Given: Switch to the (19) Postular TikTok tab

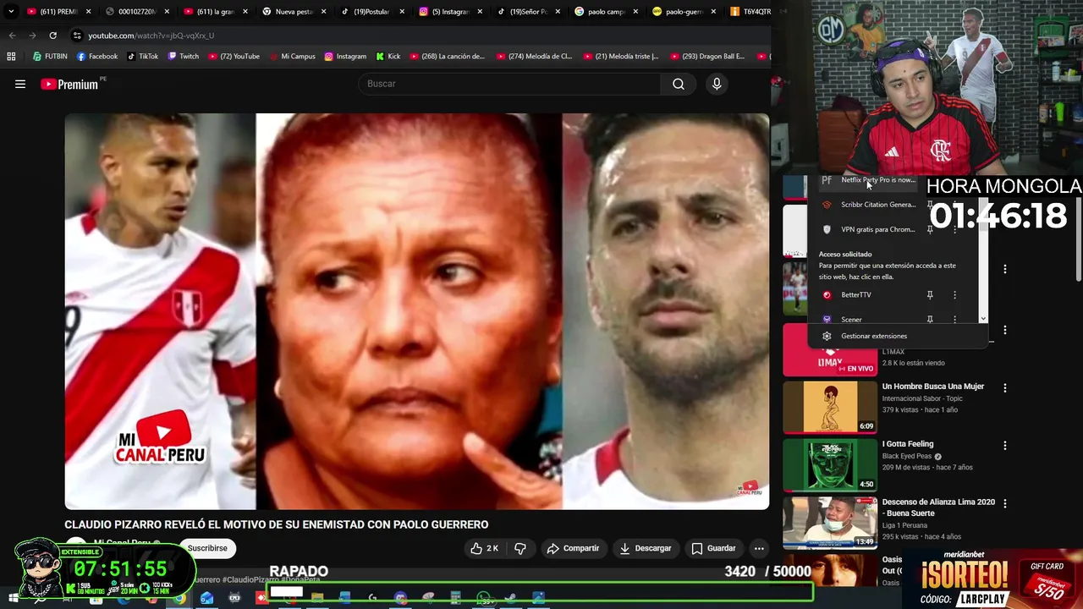Looking at the screenshot, I should (x=371, y=12).
